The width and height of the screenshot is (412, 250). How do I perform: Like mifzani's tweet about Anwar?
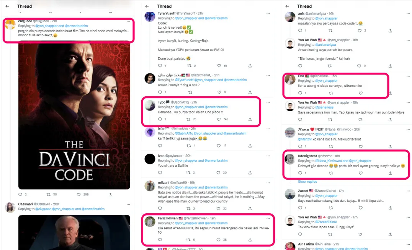pyautogui.click(x=219, y=208)
